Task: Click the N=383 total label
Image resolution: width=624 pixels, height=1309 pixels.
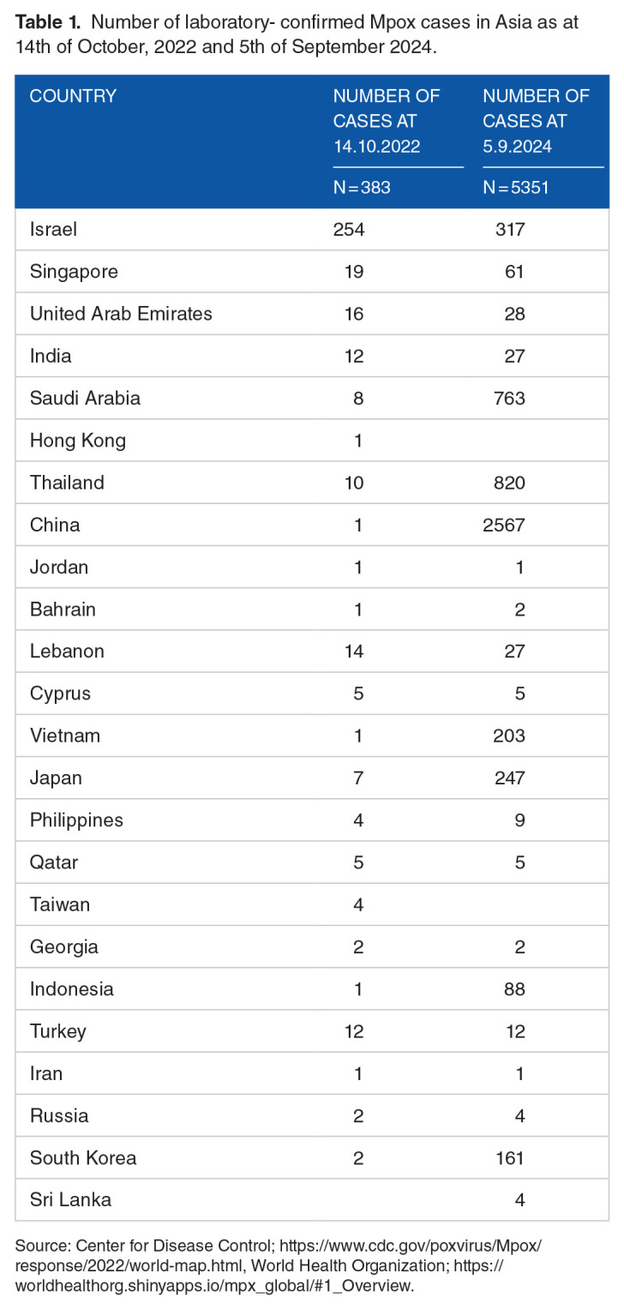Action: click(x=362, y=186)
